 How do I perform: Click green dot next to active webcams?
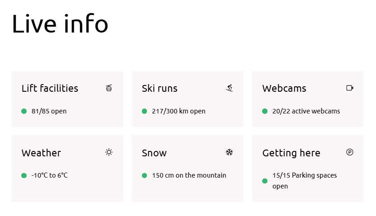[x=265, y=111]
